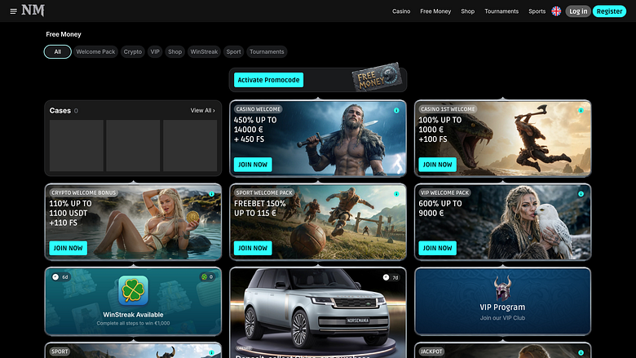The height and width of the screenshot is (358, 636).
Task: Click the Viking helmet icon on the VIP Program card
Action: (502, 288)
